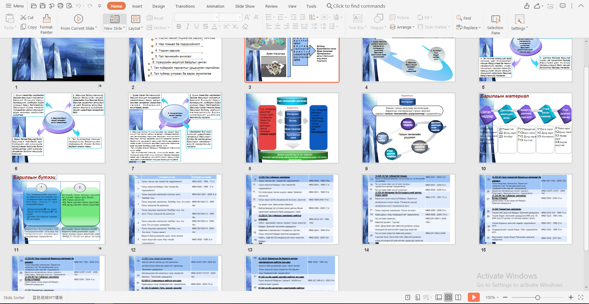Switch to Normal view in status bar
Viewport: 589px width, 304px height.
click(x=439, y=297)
